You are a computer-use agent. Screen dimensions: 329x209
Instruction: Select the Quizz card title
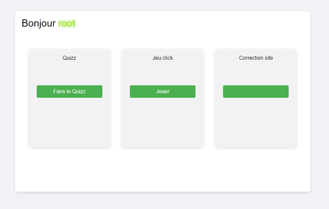69,58
